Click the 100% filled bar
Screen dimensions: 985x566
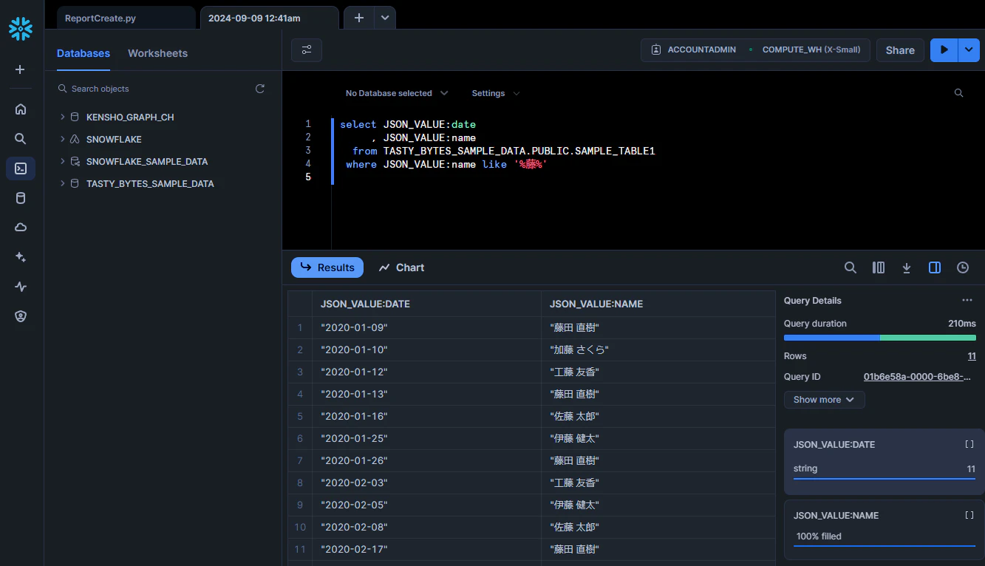(x=885, y=545)
